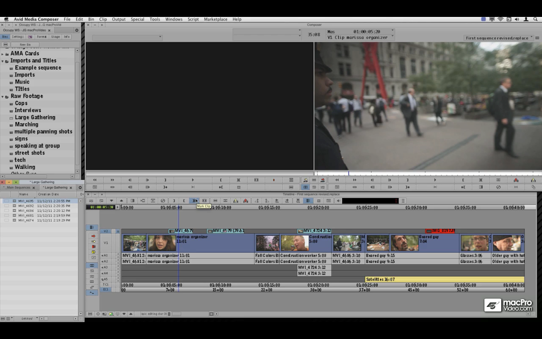Click the toggle source/record icon in timeline
This screenshot has width=542, height=339.
[x=104, y=314]
